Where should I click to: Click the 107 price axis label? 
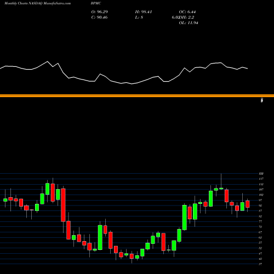click(261, 190)
